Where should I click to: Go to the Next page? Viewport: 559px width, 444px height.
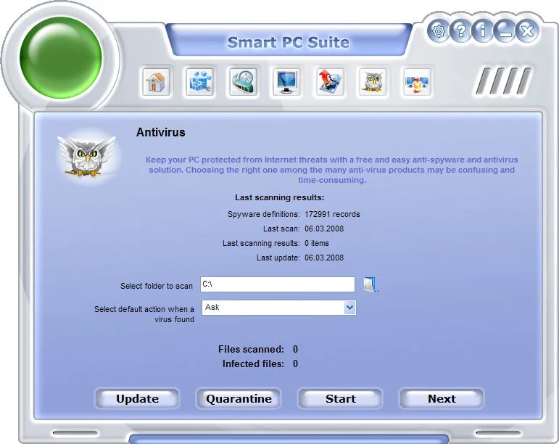point(442,398)
